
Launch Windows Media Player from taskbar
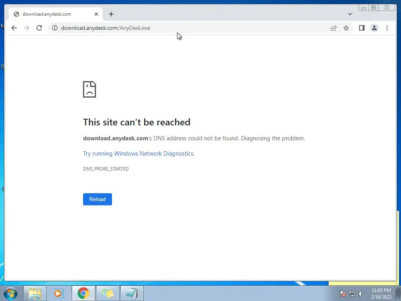pos(59,293)
